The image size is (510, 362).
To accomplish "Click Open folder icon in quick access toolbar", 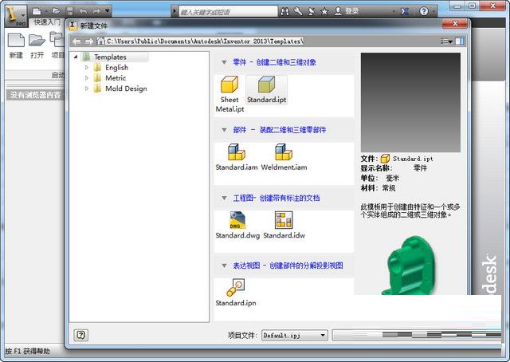I will (56, 11).
